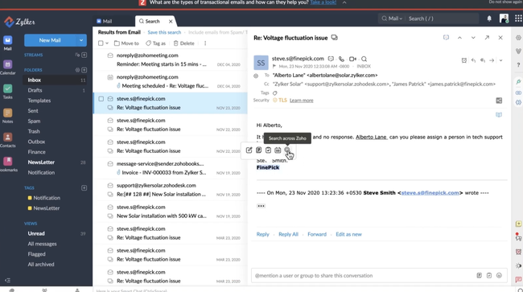Click the Save this search link
Viewport: 523px width, 292px height.
[164, 32]
